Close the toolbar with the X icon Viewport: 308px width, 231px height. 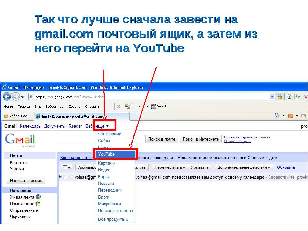[x=119, y=107]
